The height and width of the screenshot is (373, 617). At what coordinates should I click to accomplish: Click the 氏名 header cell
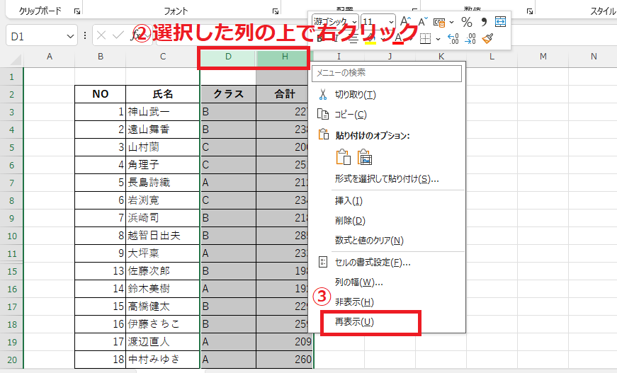163,94
